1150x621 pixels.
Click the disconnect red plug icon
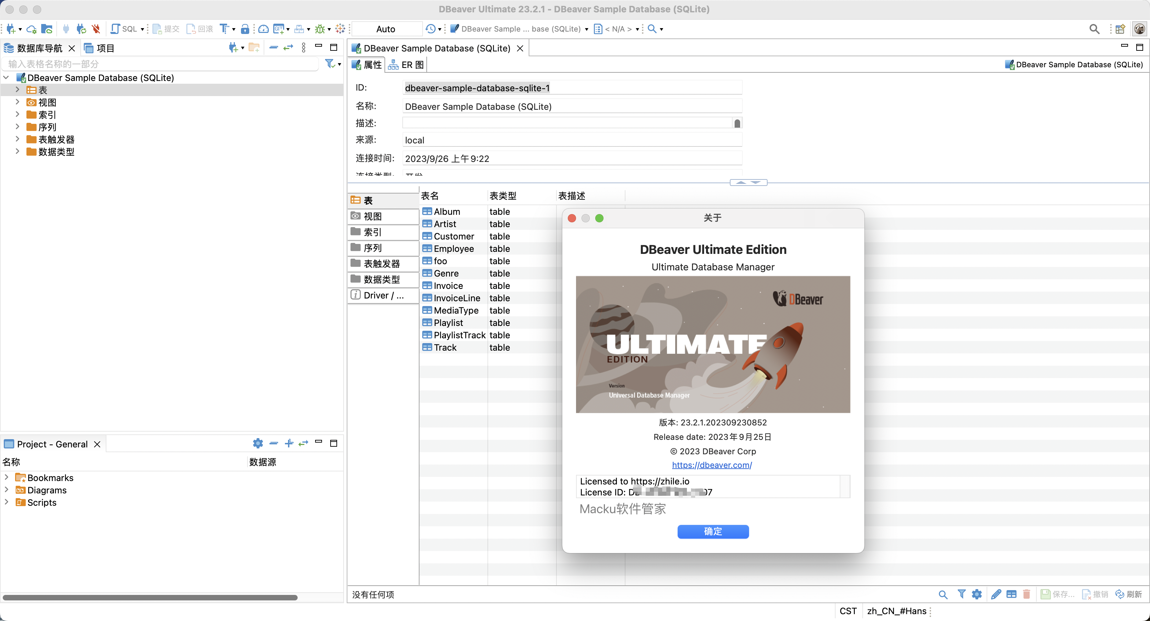click(96, 29)
